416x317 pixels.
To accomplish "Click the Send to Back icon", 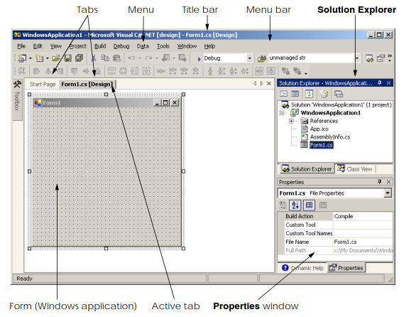I will coord(297,71).
